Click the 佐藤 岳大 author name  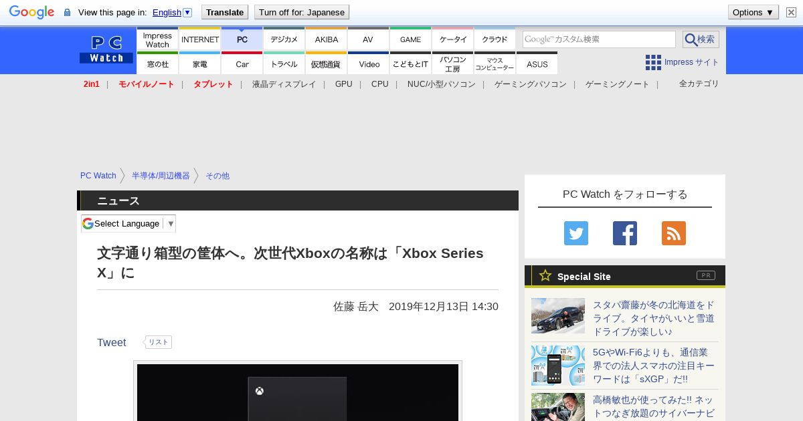[356, 307]
